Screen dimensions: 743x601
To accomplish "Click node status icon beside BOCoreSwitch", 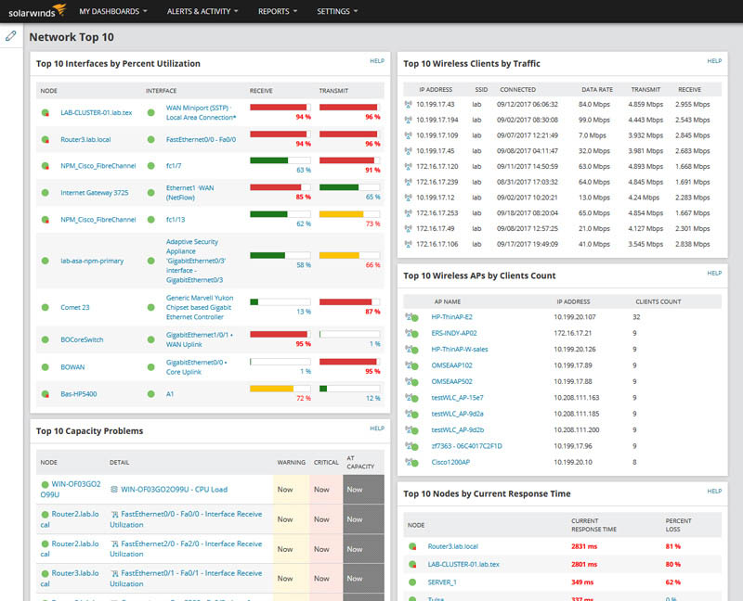I will pos(45,339).
